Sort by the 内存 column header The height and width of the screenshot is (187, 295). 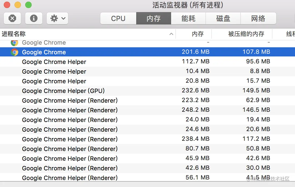click(x=198, y=34)
